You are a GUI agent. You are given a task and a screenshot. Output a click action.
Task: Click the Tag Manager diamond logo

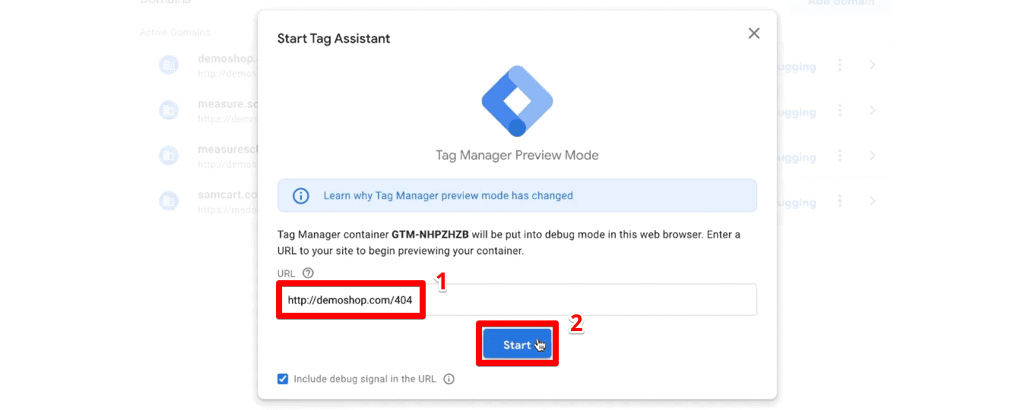[x=517, y=101]
